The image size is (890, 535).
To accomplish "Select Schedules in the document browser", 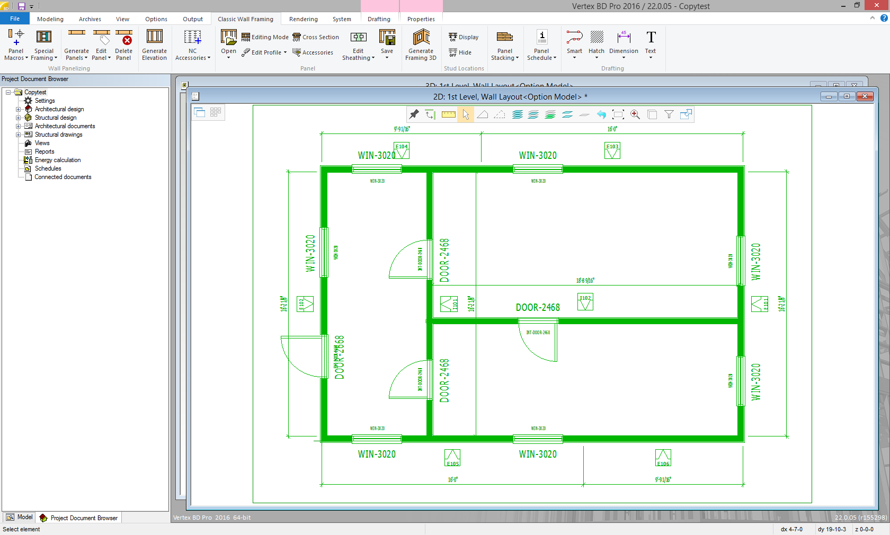I will [x=48, y=168].
